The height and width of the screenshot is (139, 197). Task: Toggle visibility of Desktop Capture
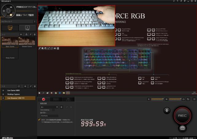pos(3,94)
